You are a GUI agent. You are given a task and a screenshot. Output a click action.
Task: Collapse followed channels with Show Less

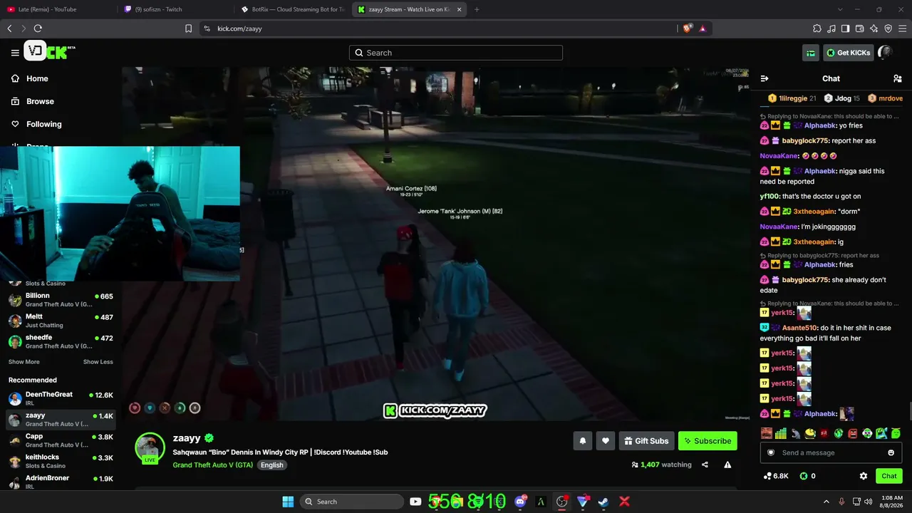pyautogui.click(x=98, y=362)
